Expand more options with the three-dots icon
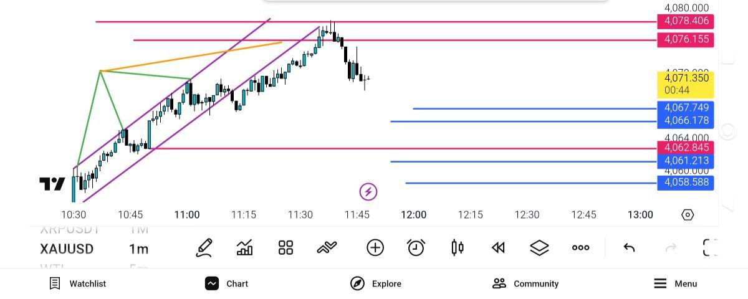 pyautogui.click(x=580, y=248)
